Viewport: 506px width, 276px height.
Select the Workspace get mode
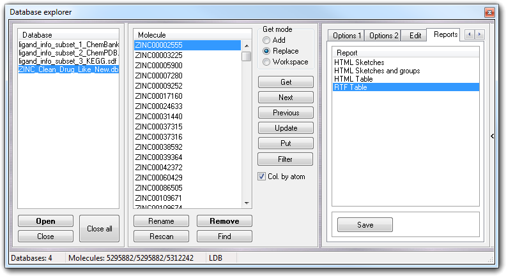(x=266, y=62)
